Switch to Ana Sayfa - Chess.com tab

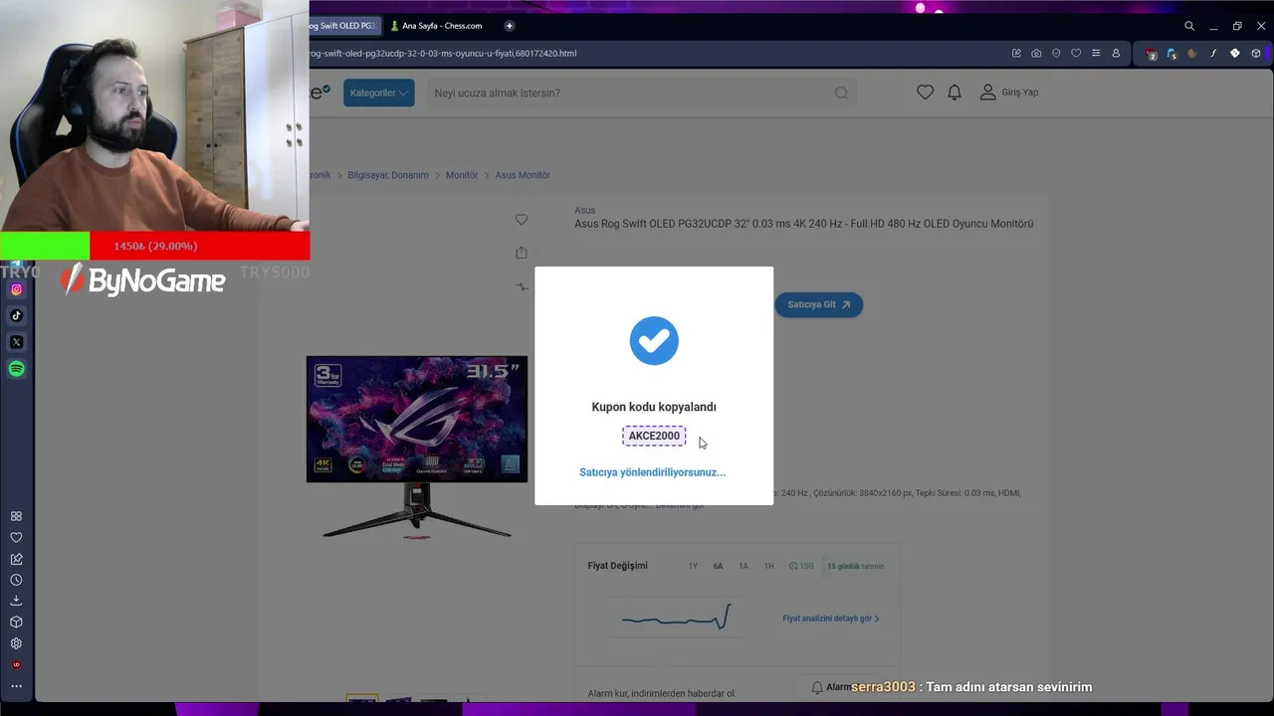tap(436, 26)
